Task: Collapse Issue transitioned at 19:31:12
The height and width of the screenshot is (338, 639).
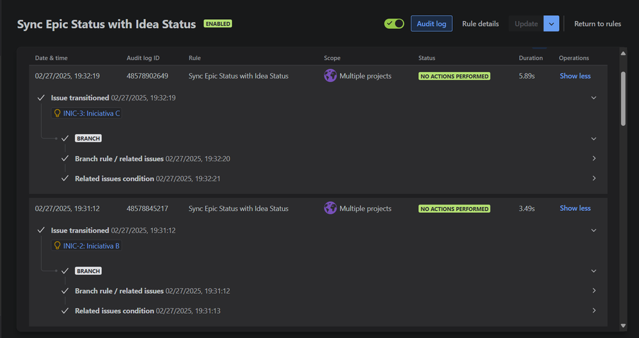Action: [594, 230]
